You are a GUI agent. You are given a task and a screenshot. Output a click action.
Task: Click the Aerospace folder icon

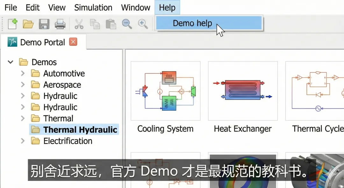click(x=35, y=85)
